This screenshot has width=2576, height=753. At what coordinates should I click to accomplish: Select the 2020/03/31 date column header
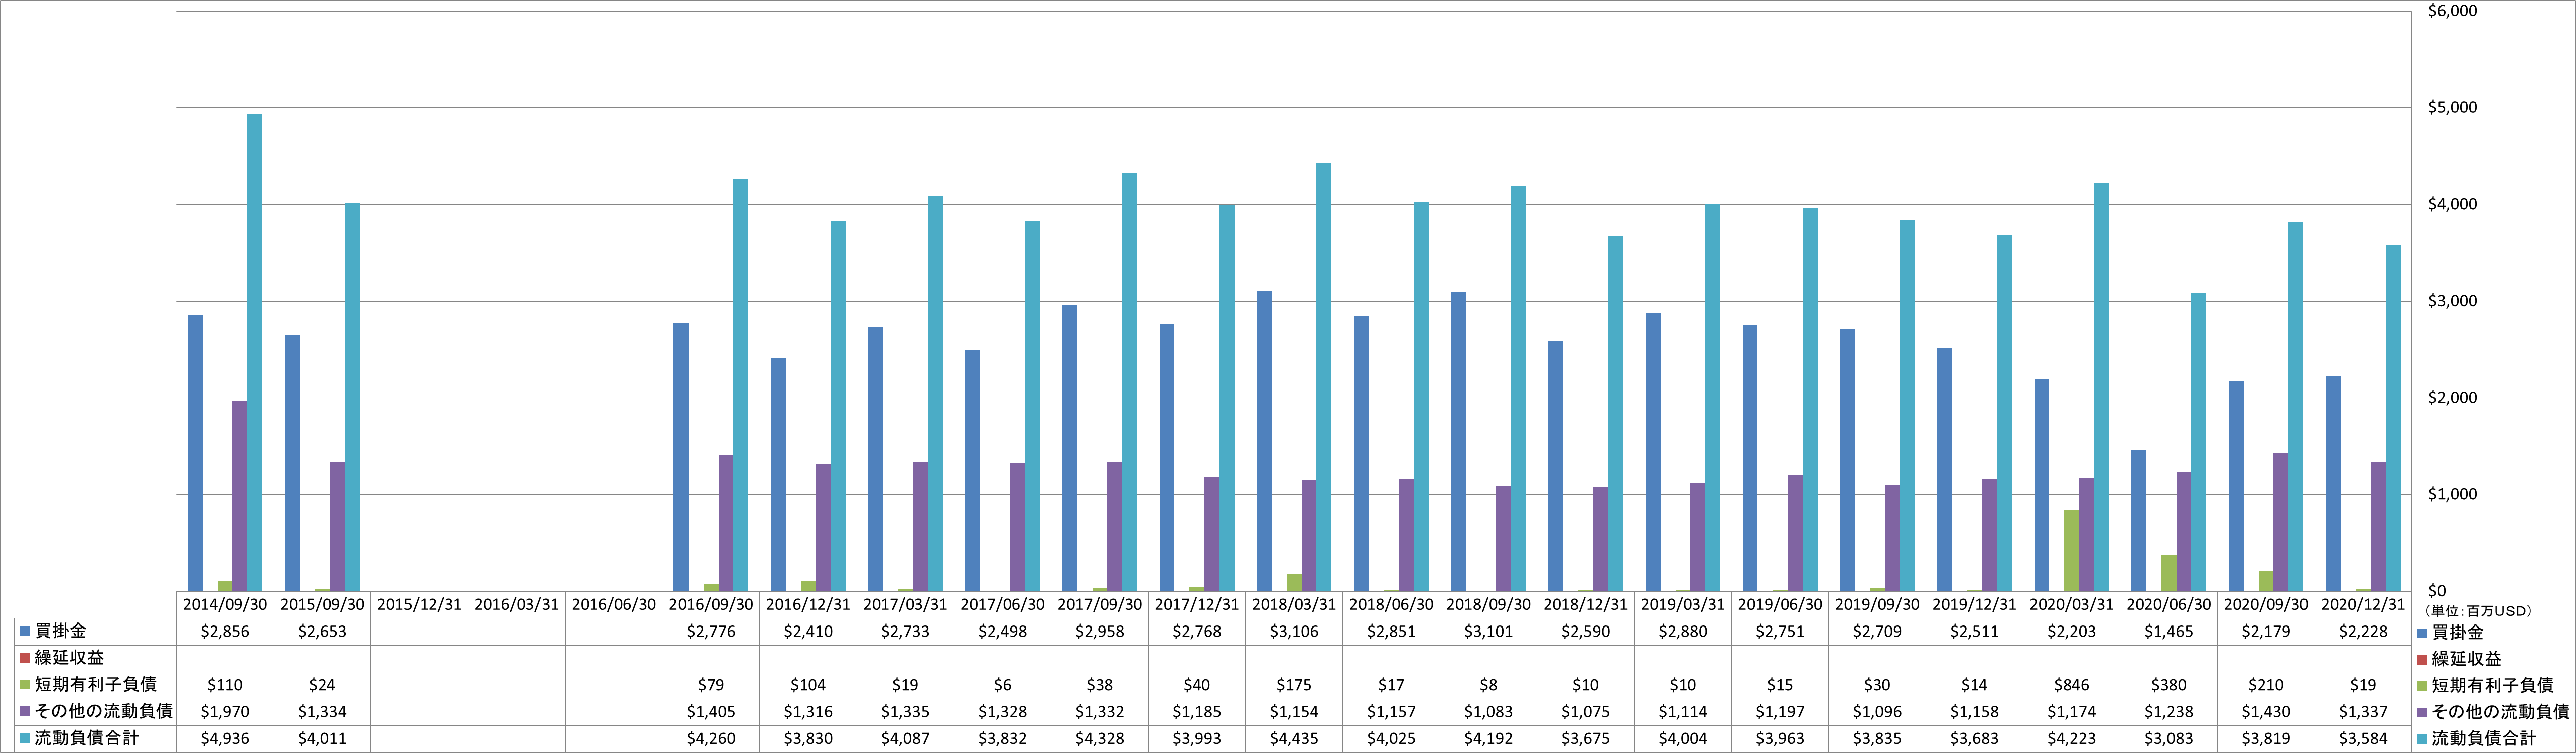pos(2072,605)
